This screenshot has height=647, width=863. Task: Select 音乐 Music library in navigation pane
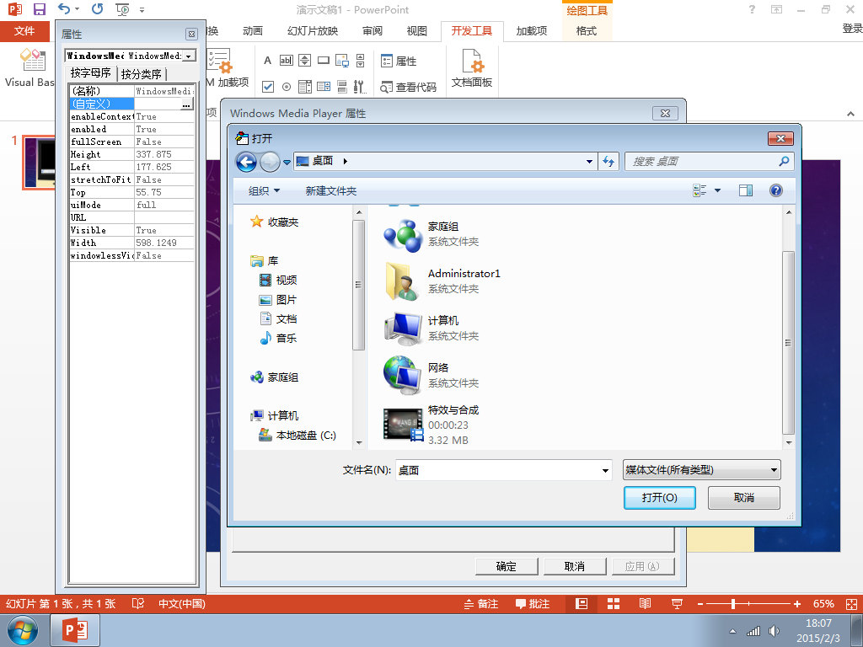[x=278, y=338]
